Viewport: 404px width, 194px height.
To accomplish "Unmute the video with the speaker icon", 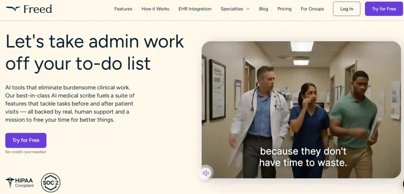I will [x=206, y=173].
